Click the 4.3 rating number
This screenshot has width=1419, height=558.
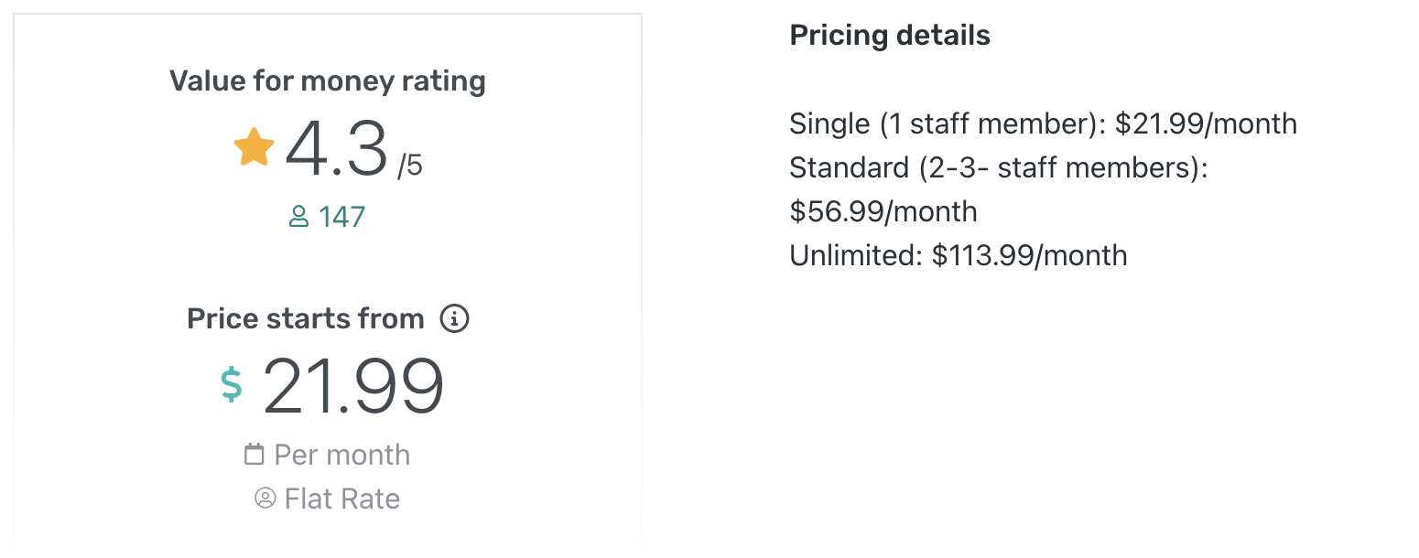[337, 149]
